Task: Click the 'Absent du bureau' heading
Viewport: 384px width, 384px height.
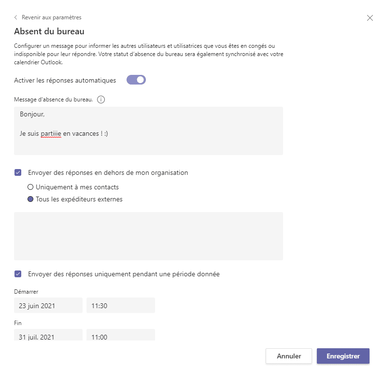Action: tap(49, 32)
